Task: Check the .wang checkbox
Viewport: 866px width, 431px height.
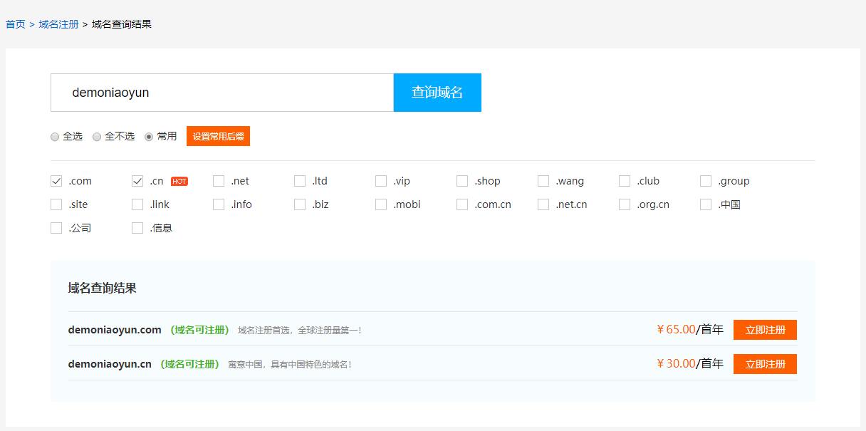Action: pos(543,181)
